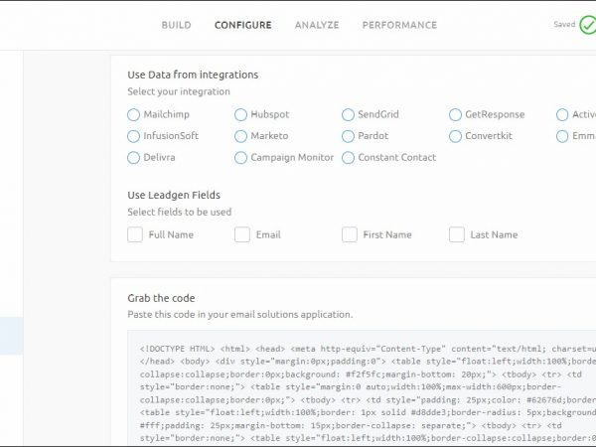The height and width of the screenshot is (447, 596).
Task: Choose Hubspot as the integration
Action: [x=241, y=114]
